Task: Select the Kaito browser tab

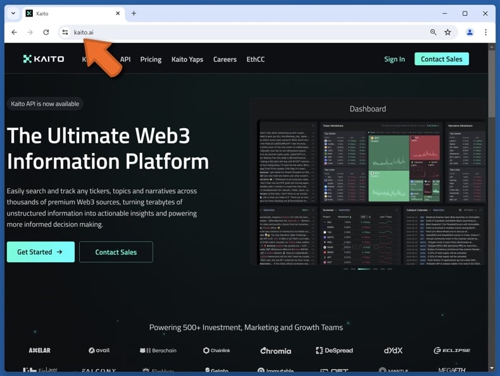Action: tap(73, 13)
